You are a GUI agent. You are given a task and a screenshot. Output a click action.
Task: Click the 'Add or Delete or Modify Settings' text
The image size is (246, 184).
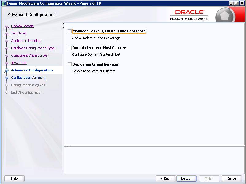[96, 38]
